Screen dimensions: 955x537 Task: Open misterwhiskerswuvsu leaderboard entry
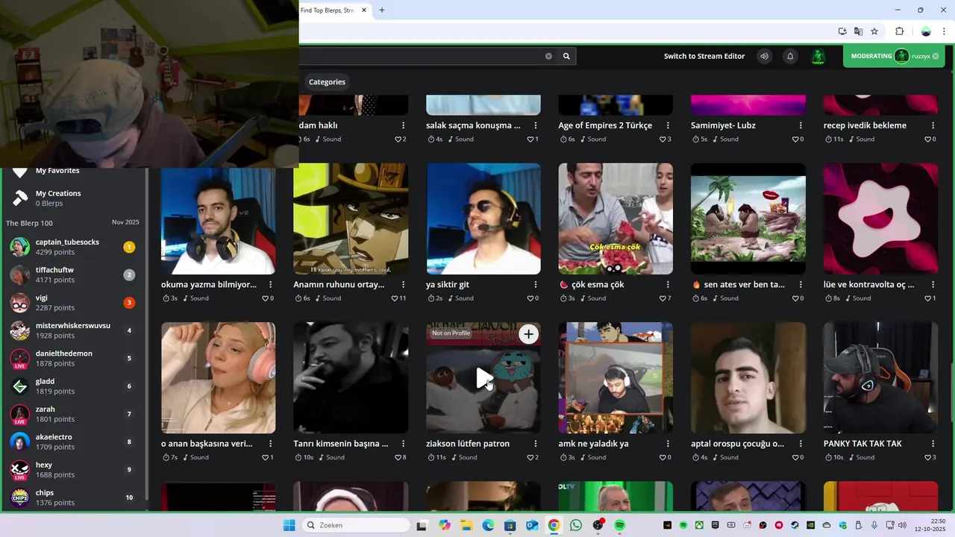[x=73, y=330]
